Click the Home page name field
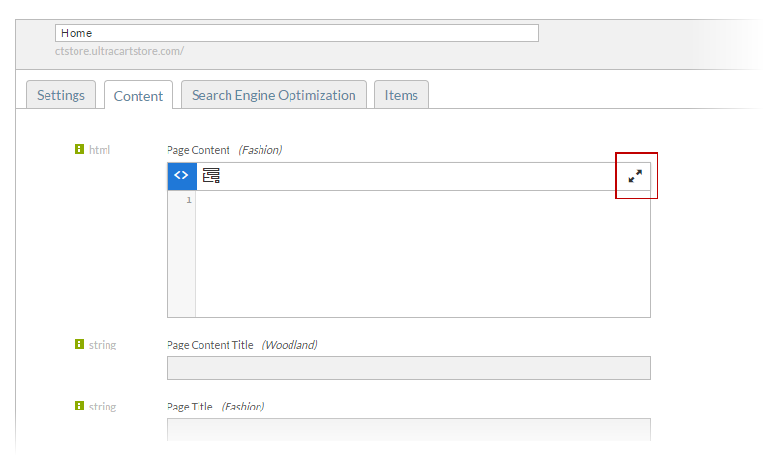764x456 pixels. [297, 33]
